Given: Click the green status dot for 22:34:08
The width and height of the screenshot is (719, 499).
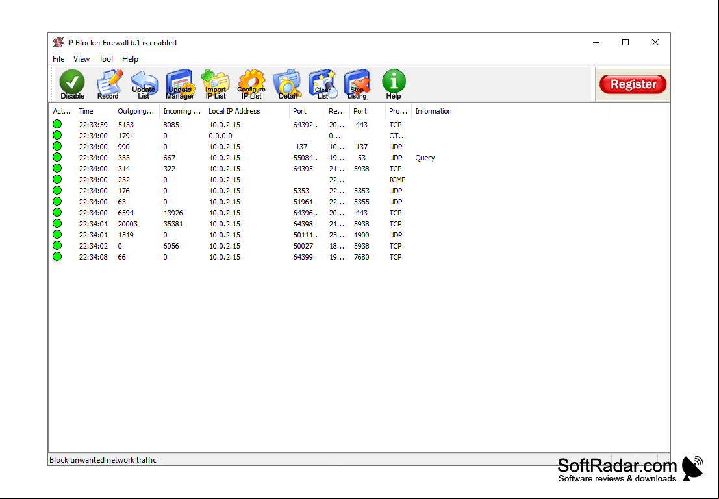Looking at the screenshot, I should pos(57,256).
